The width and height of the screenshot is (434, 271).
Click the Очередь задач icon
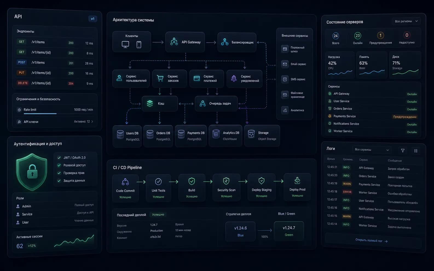202,104
